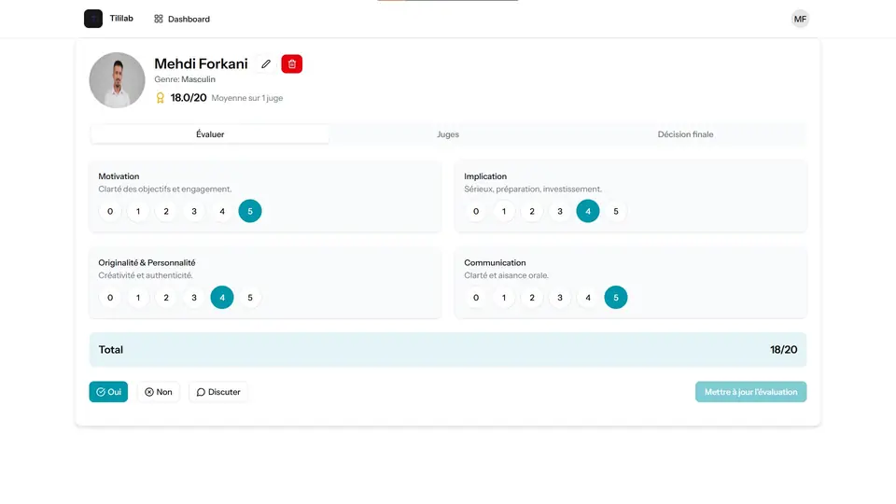Set Motivation score to 3
The image size is (896, 504).
194,212
